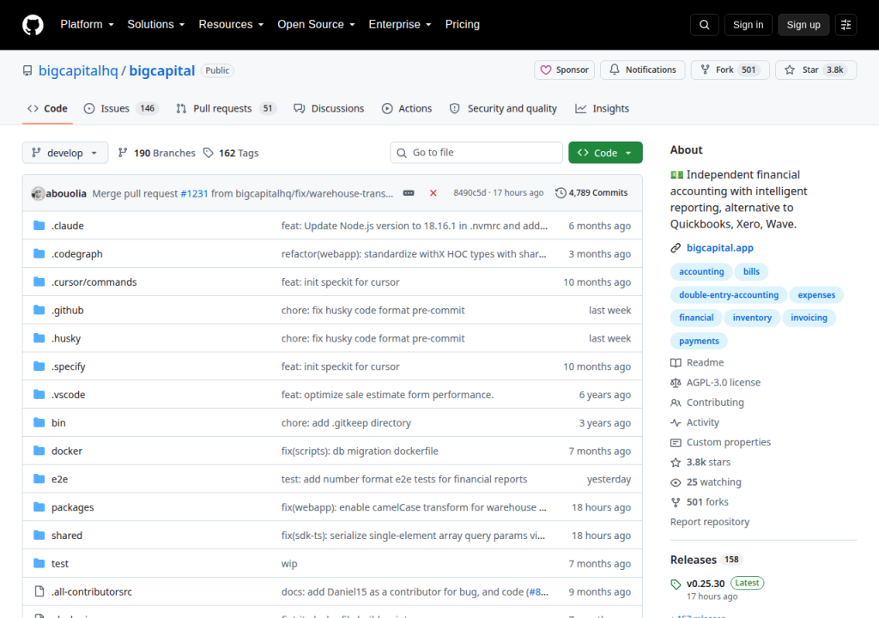Open the 4,789 Commits history link
This screenshot has height=618, width=879.
pyautogui.click(x=591, y=193)
